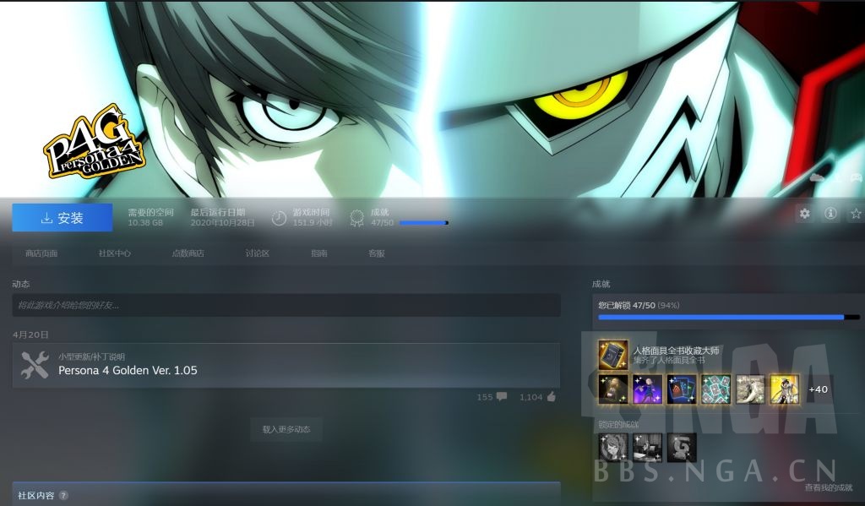Click the circular info icon in header

coord(830,214)
